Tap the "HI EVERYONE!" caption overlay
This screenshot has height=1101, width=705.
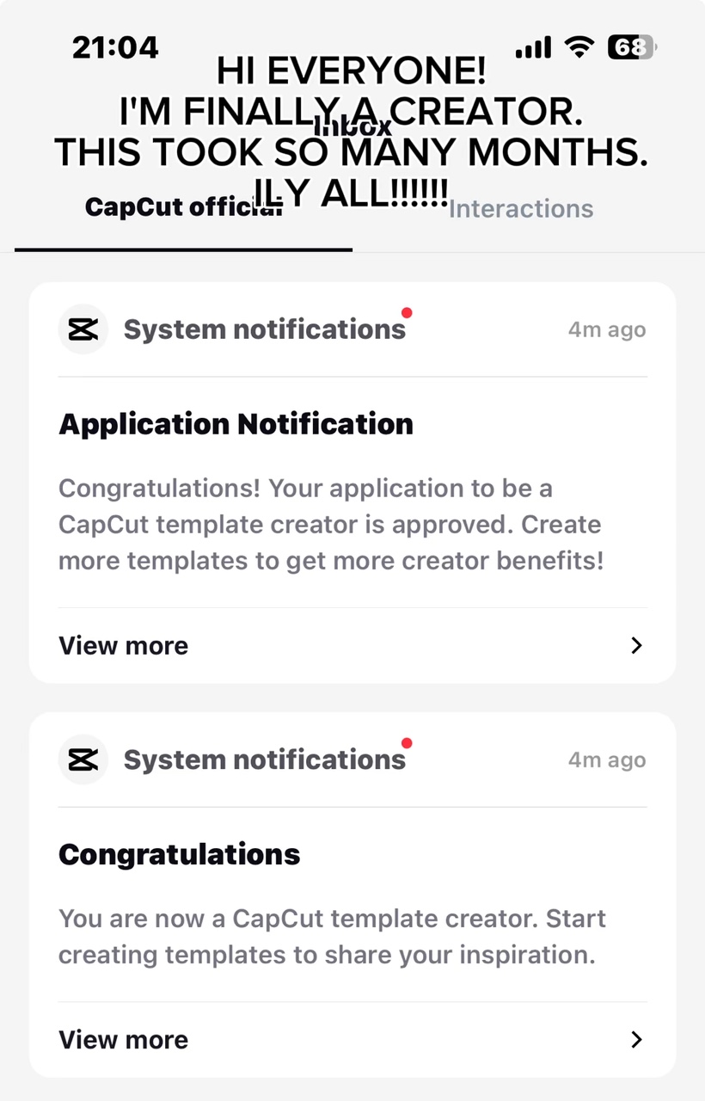[351, 71]
